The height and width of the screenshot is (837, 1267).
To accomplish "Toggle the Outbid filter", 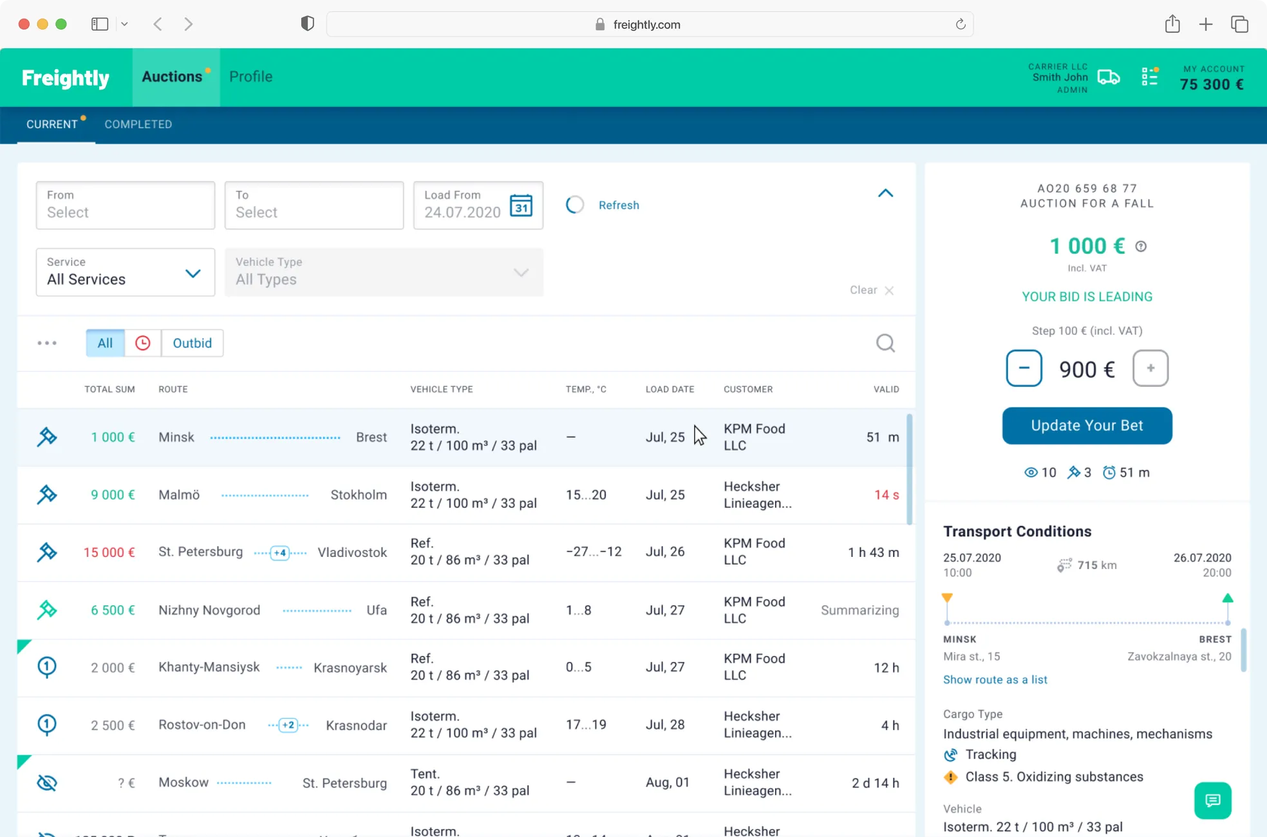I will [192, 343].
